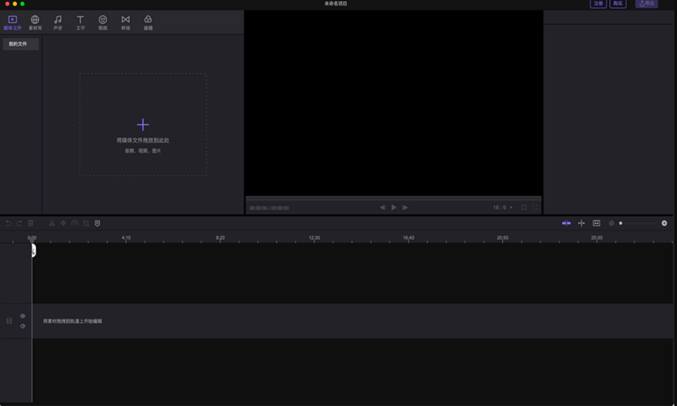This screenshot has width=677, height=406.
Task: Click the crop tool icon in timeline toolbar
Action: click(86, 223)
